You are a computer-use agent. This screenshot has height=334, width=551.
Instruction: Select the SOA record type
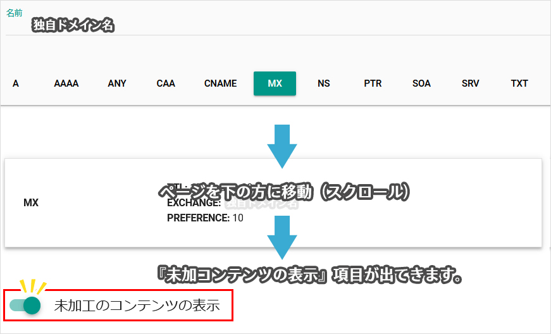[x=421, y=83]
